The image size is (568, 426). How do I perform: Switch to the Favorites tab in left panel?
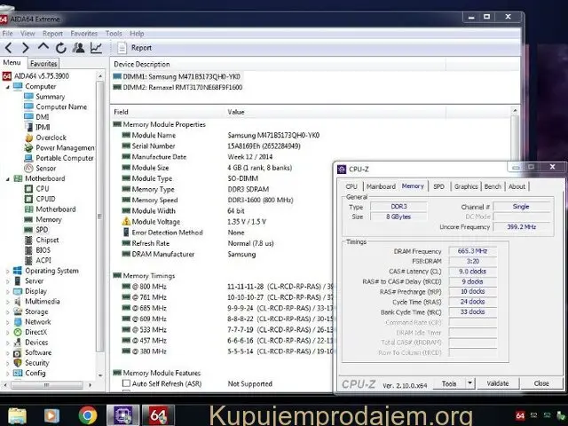43,64
